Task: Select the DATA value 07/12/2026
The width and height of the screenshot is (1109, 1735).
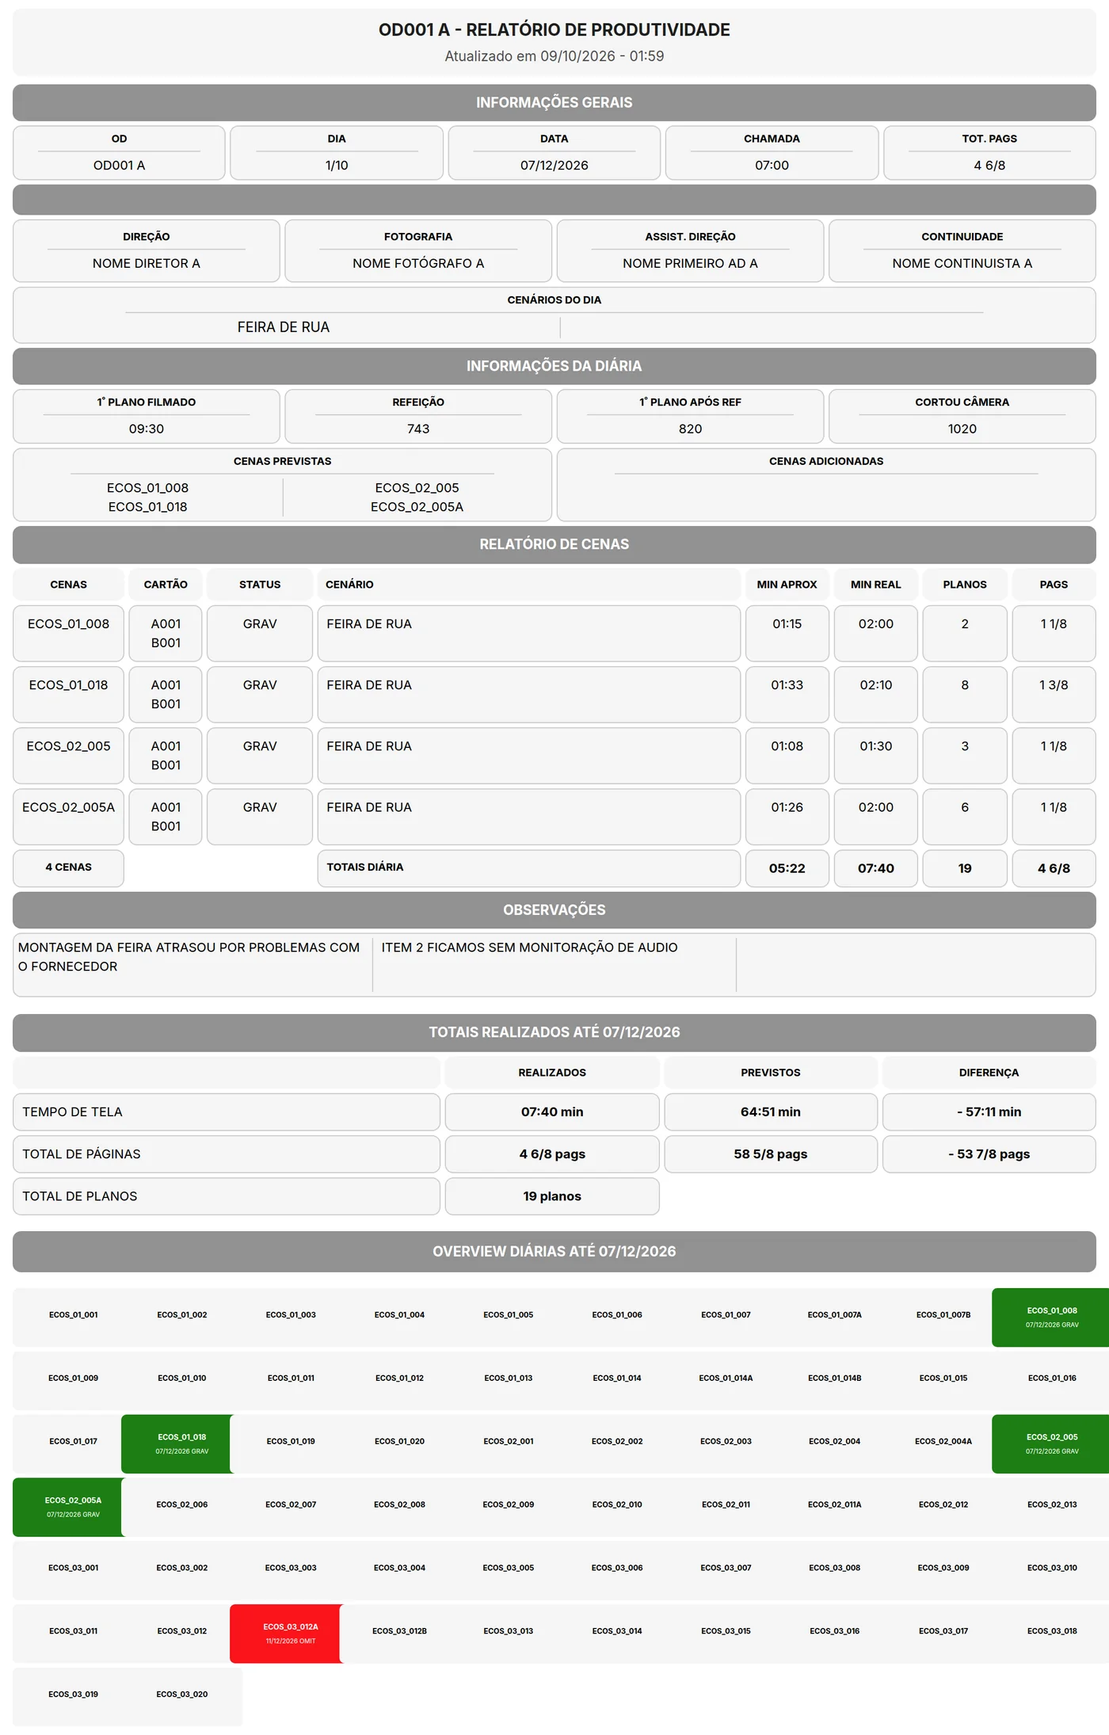Action: [554, 166]
